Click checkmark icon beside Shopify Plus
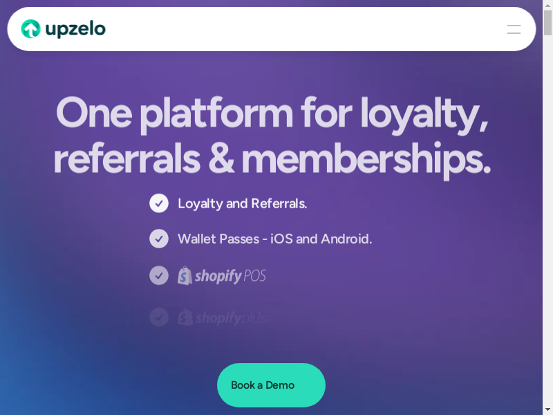Viewport: 553px width, 415px height. (x=159, y=317)
